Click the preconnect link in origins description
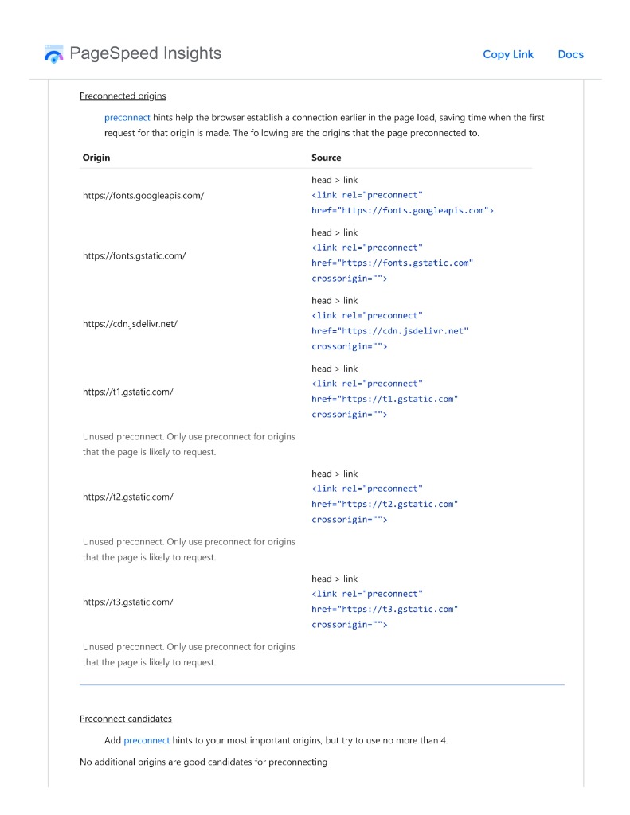630x815 pixels. [127, 117]
